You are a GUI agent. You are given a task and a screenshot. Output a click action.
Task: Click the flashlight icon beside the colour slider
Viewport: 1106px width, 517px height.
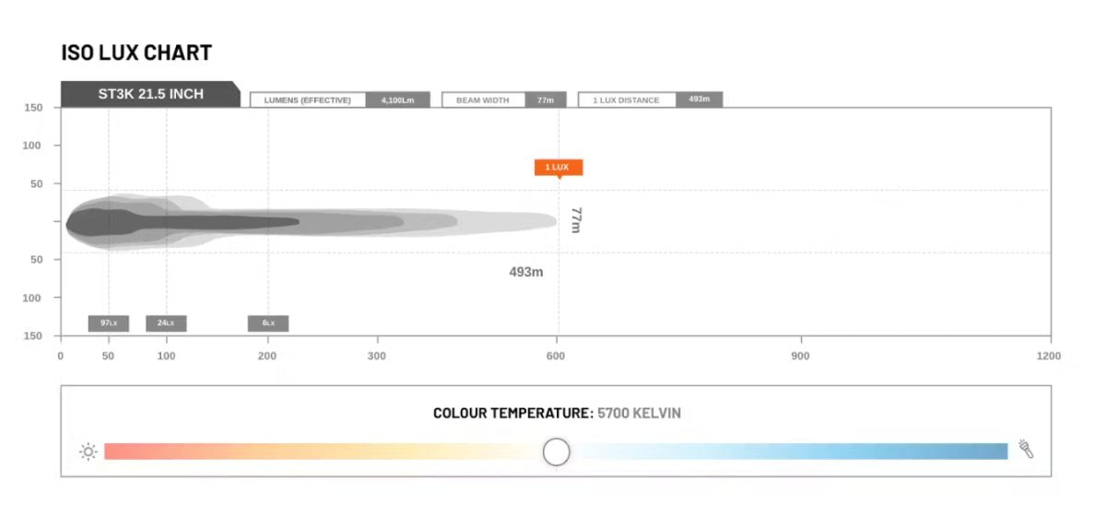point(1026,450)
